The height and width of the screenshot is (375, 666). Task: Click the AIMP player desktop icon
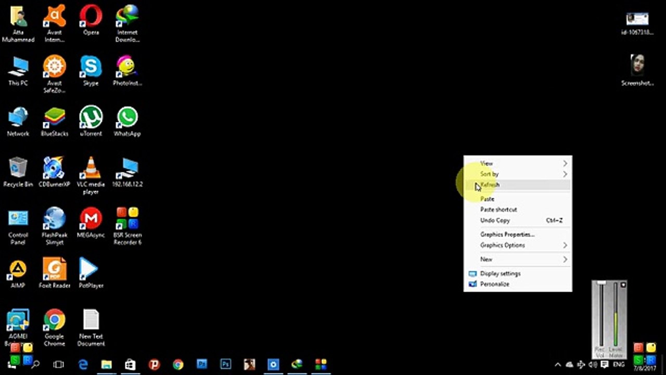18,273
